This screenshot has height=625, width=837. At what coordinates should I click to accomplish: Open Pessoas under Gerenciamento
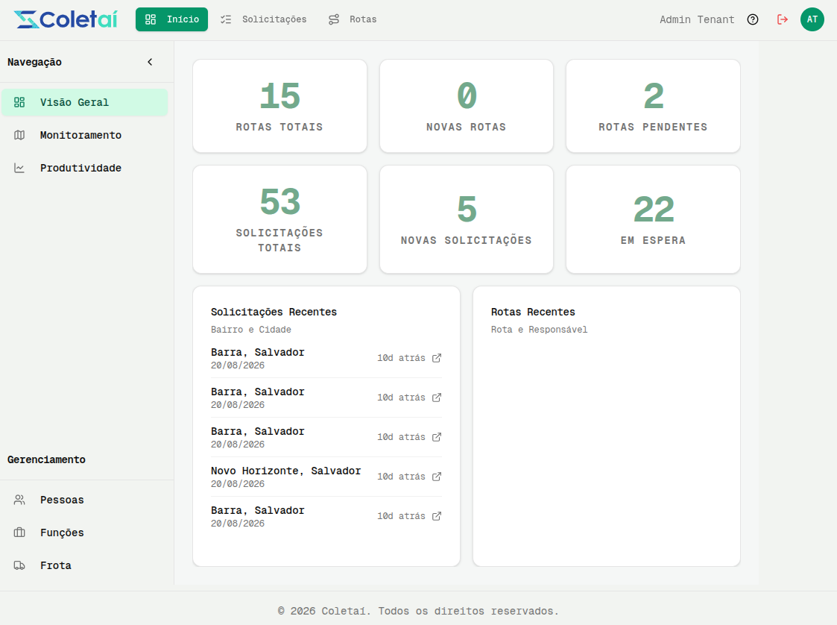point(84,500)
